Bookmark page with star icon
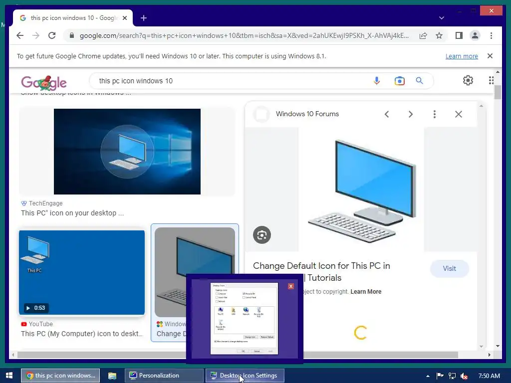The height and width of the screenshot is (383, 511). (439, 35)
